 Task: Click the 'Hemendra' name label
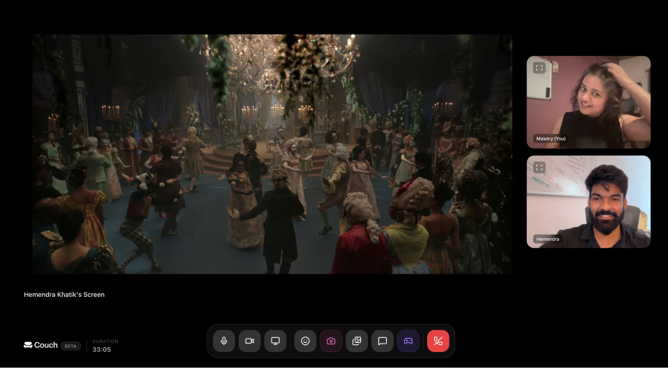[547, 240]
